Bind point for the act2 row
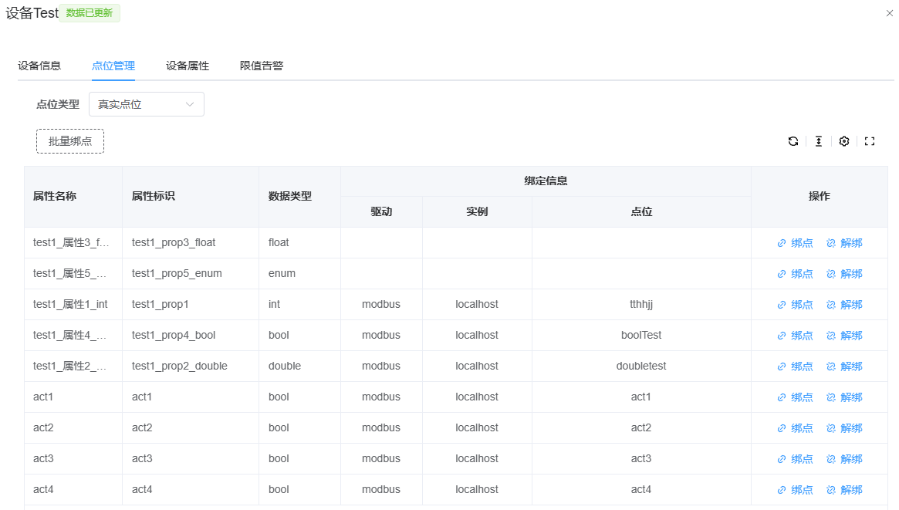 (796, 429)
